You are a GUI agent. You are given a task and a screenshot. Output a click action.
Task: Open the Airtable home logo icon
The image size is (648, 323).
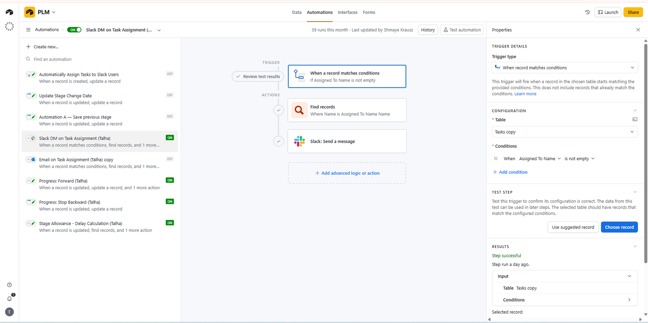[9, 12]
